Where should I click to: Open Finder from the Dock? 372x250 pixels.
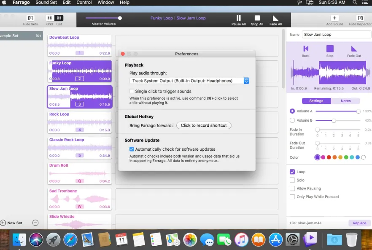[19, 239]
